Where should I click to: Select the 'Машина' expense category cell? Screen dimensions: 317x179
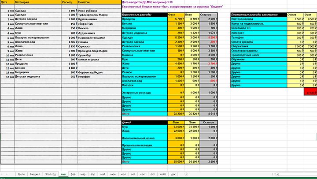point(144,55)
